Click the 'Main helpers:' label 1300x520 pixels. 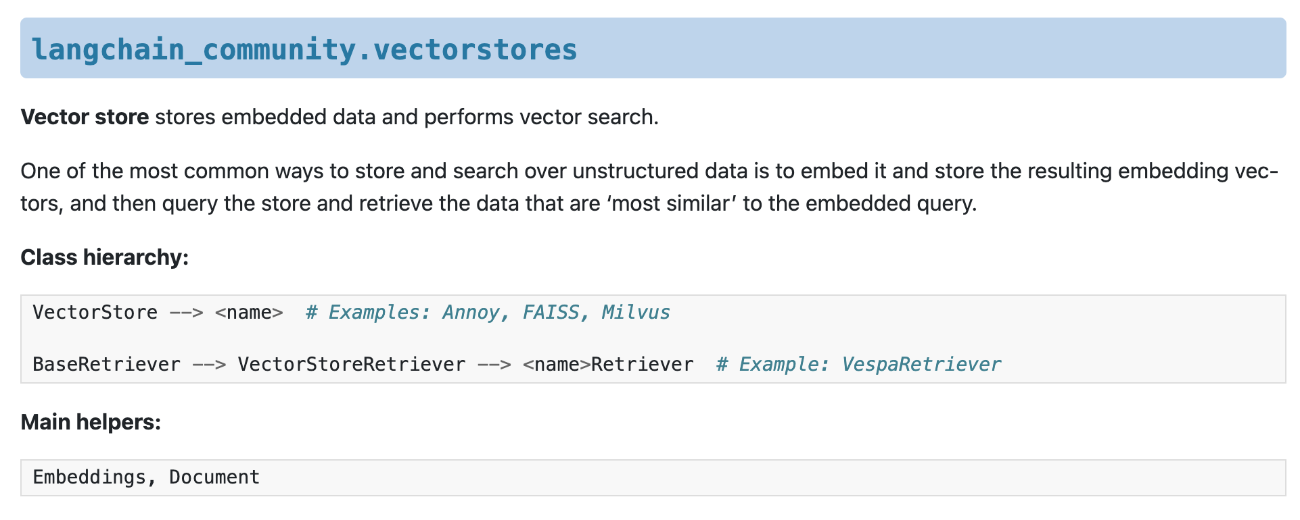click(x=91, y=422)
